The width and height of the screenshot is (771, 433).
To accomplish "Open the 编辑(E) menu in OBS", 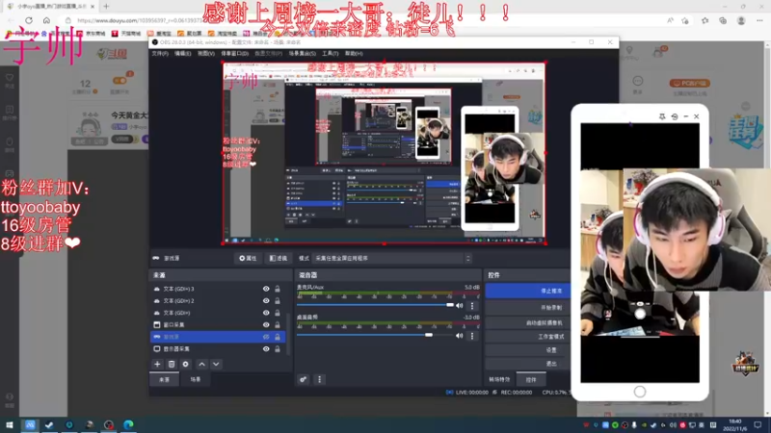I will [x=182, y=54].
